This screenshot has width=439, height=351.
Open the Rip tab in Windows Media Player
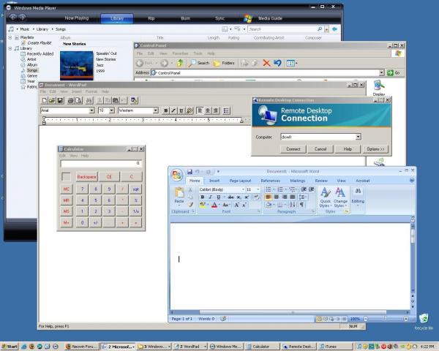(151, 18)
